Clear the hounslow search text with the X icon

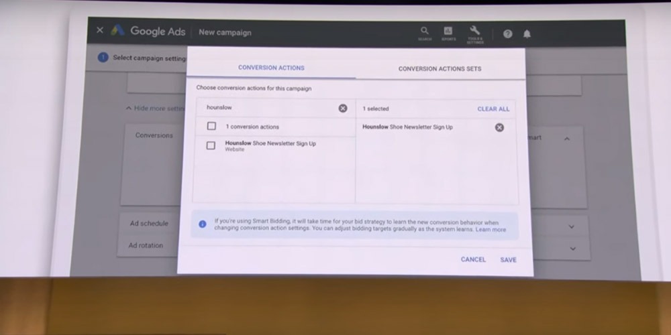pos(343,108)
